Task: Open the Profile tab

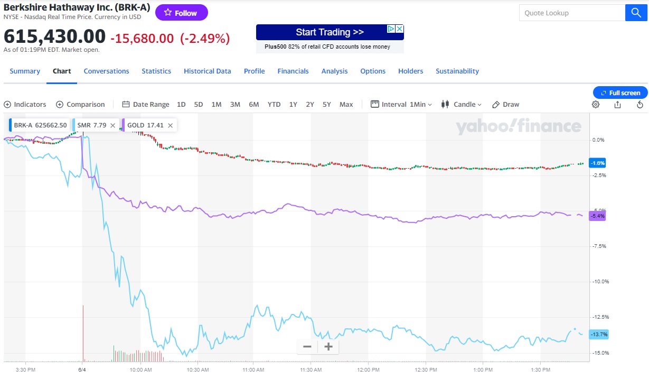Action: [x=255, y=71]
